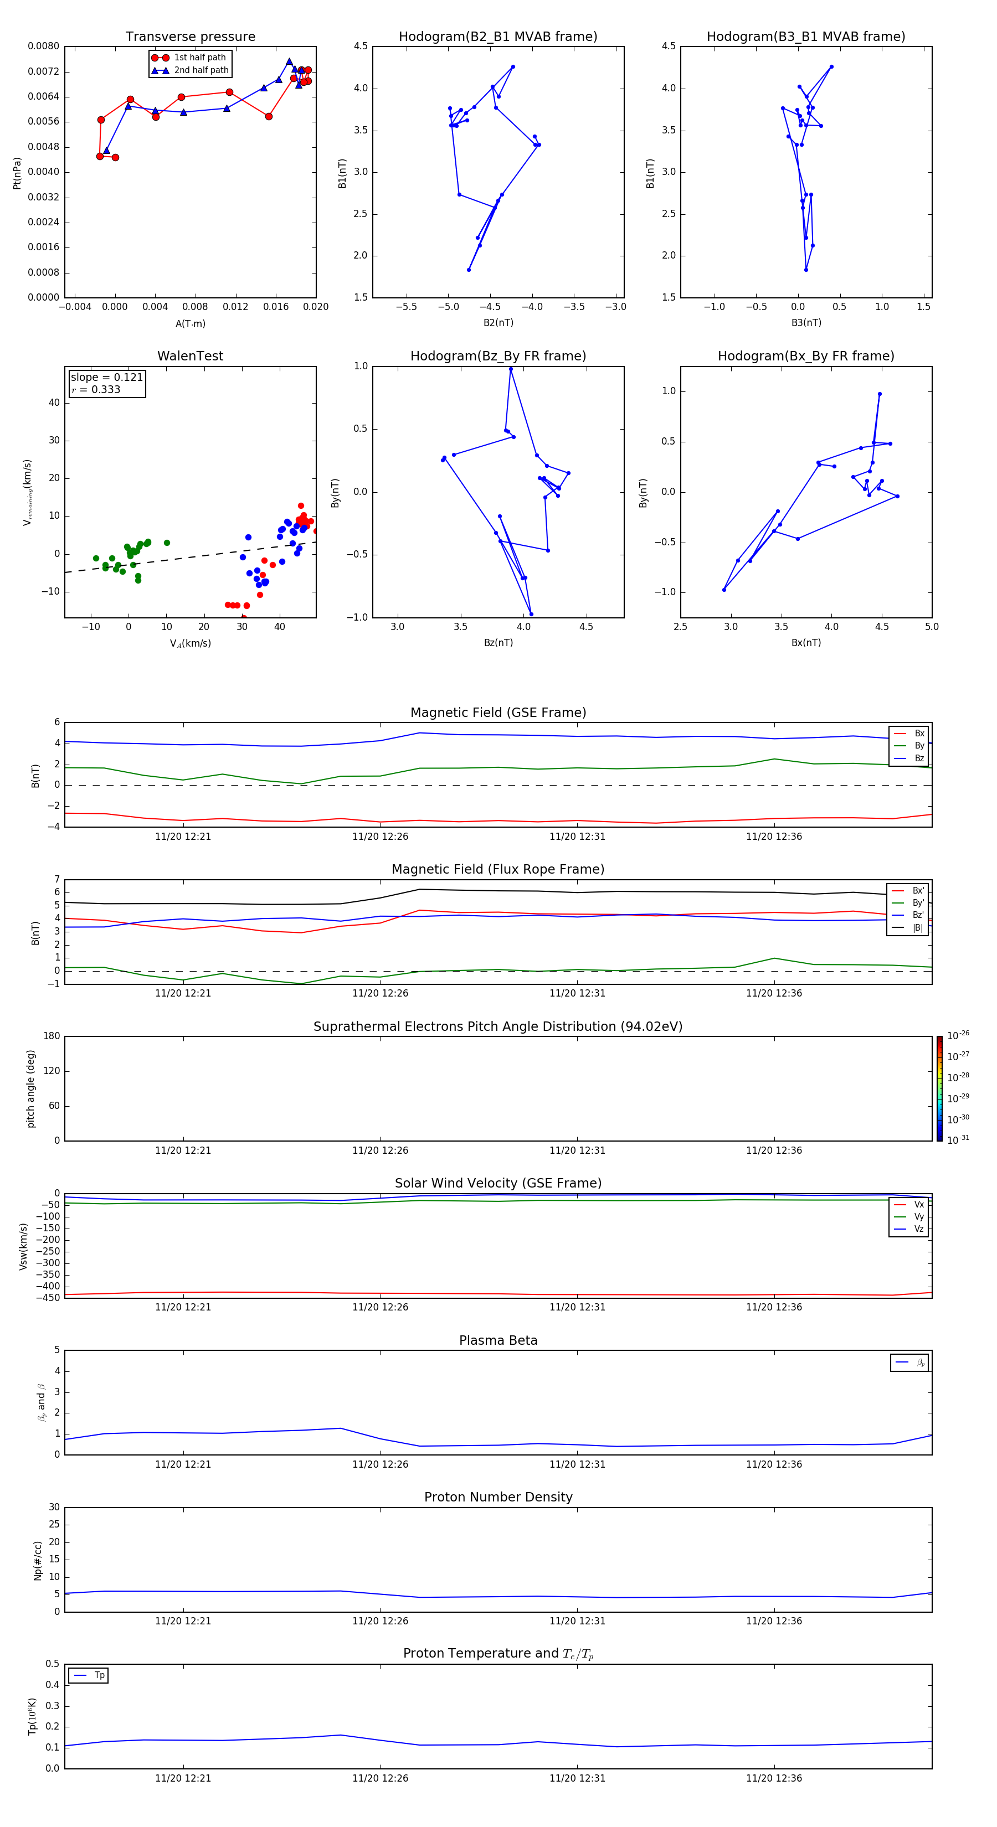Click the "Transverse pressure" plot title
The image size is (997, 1827).
click(x=190, y=37)
